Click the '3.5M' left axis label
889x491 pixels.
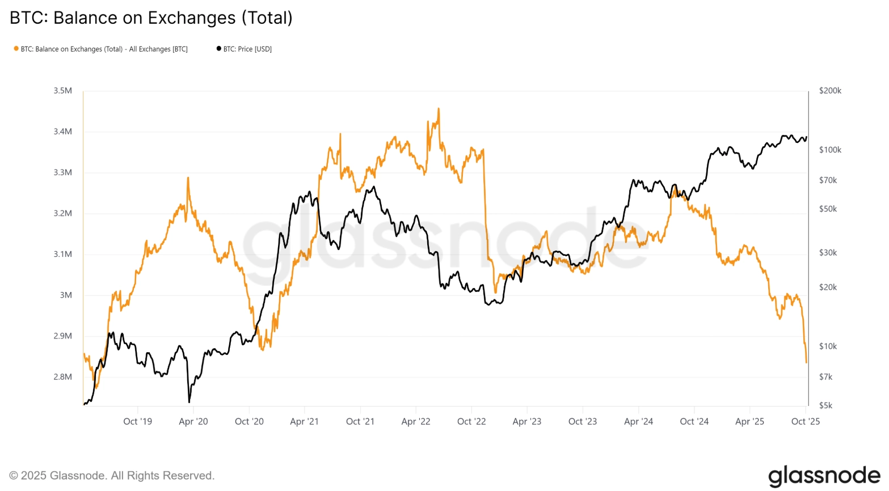click(x=62, y=91)
